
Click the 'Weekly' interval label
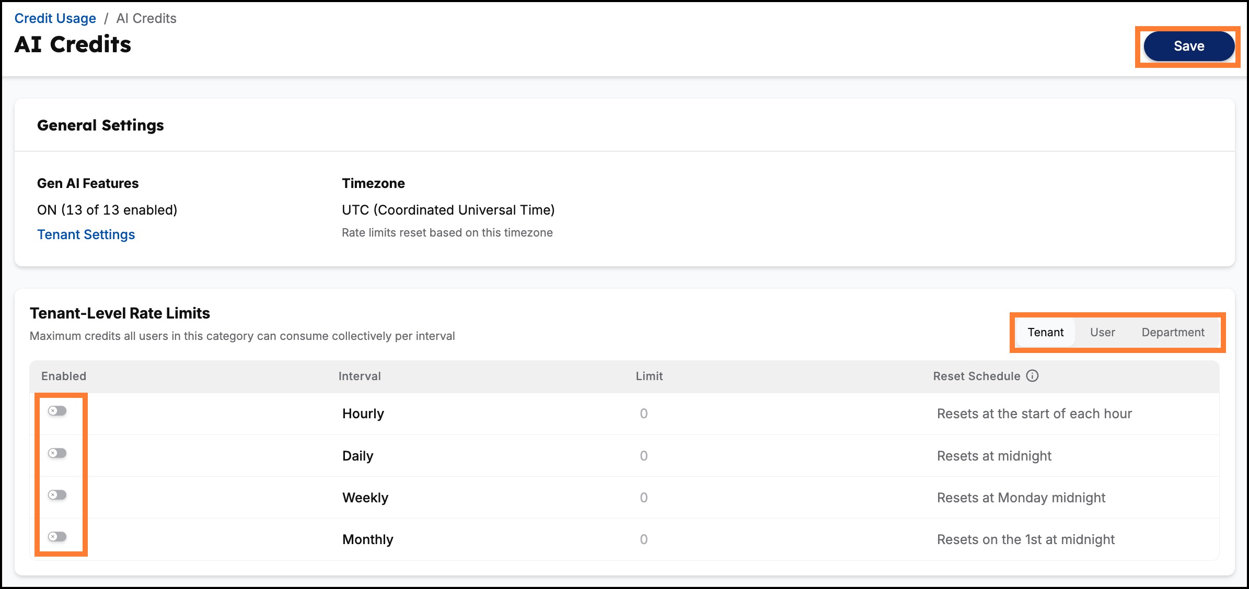(365, 498)
